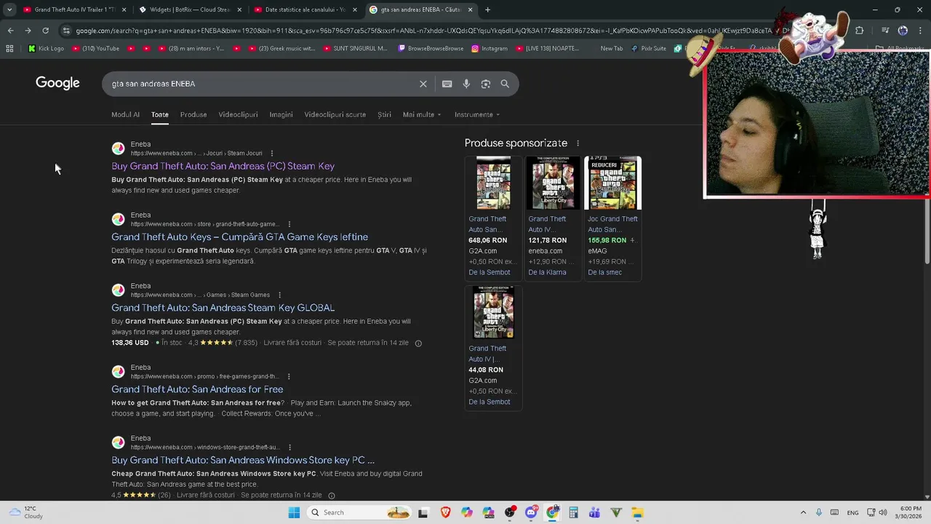931x524 pixels.
Task: Select the Imagini search tab
Action: tap(281, 114)
